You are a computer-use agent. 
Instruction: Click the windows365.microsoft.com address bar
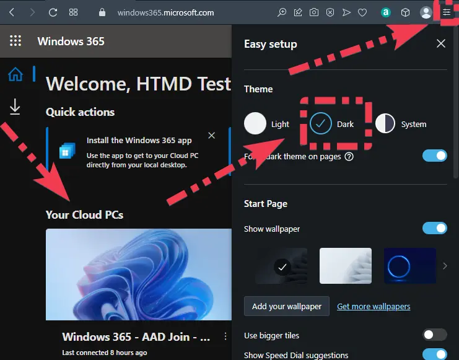point(165,12)
